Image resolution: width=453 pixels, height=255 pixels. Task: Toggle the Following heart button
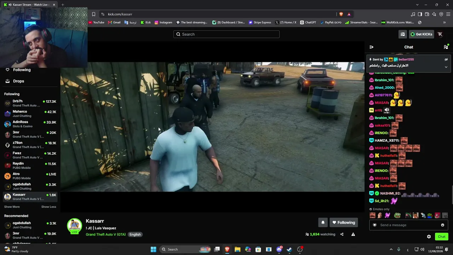344,222
